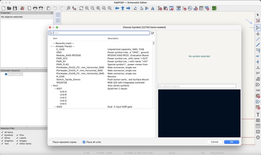Open the search filter magnifier dropdown
Viewport: 261px width, 155px height.
tap(51, 33)
